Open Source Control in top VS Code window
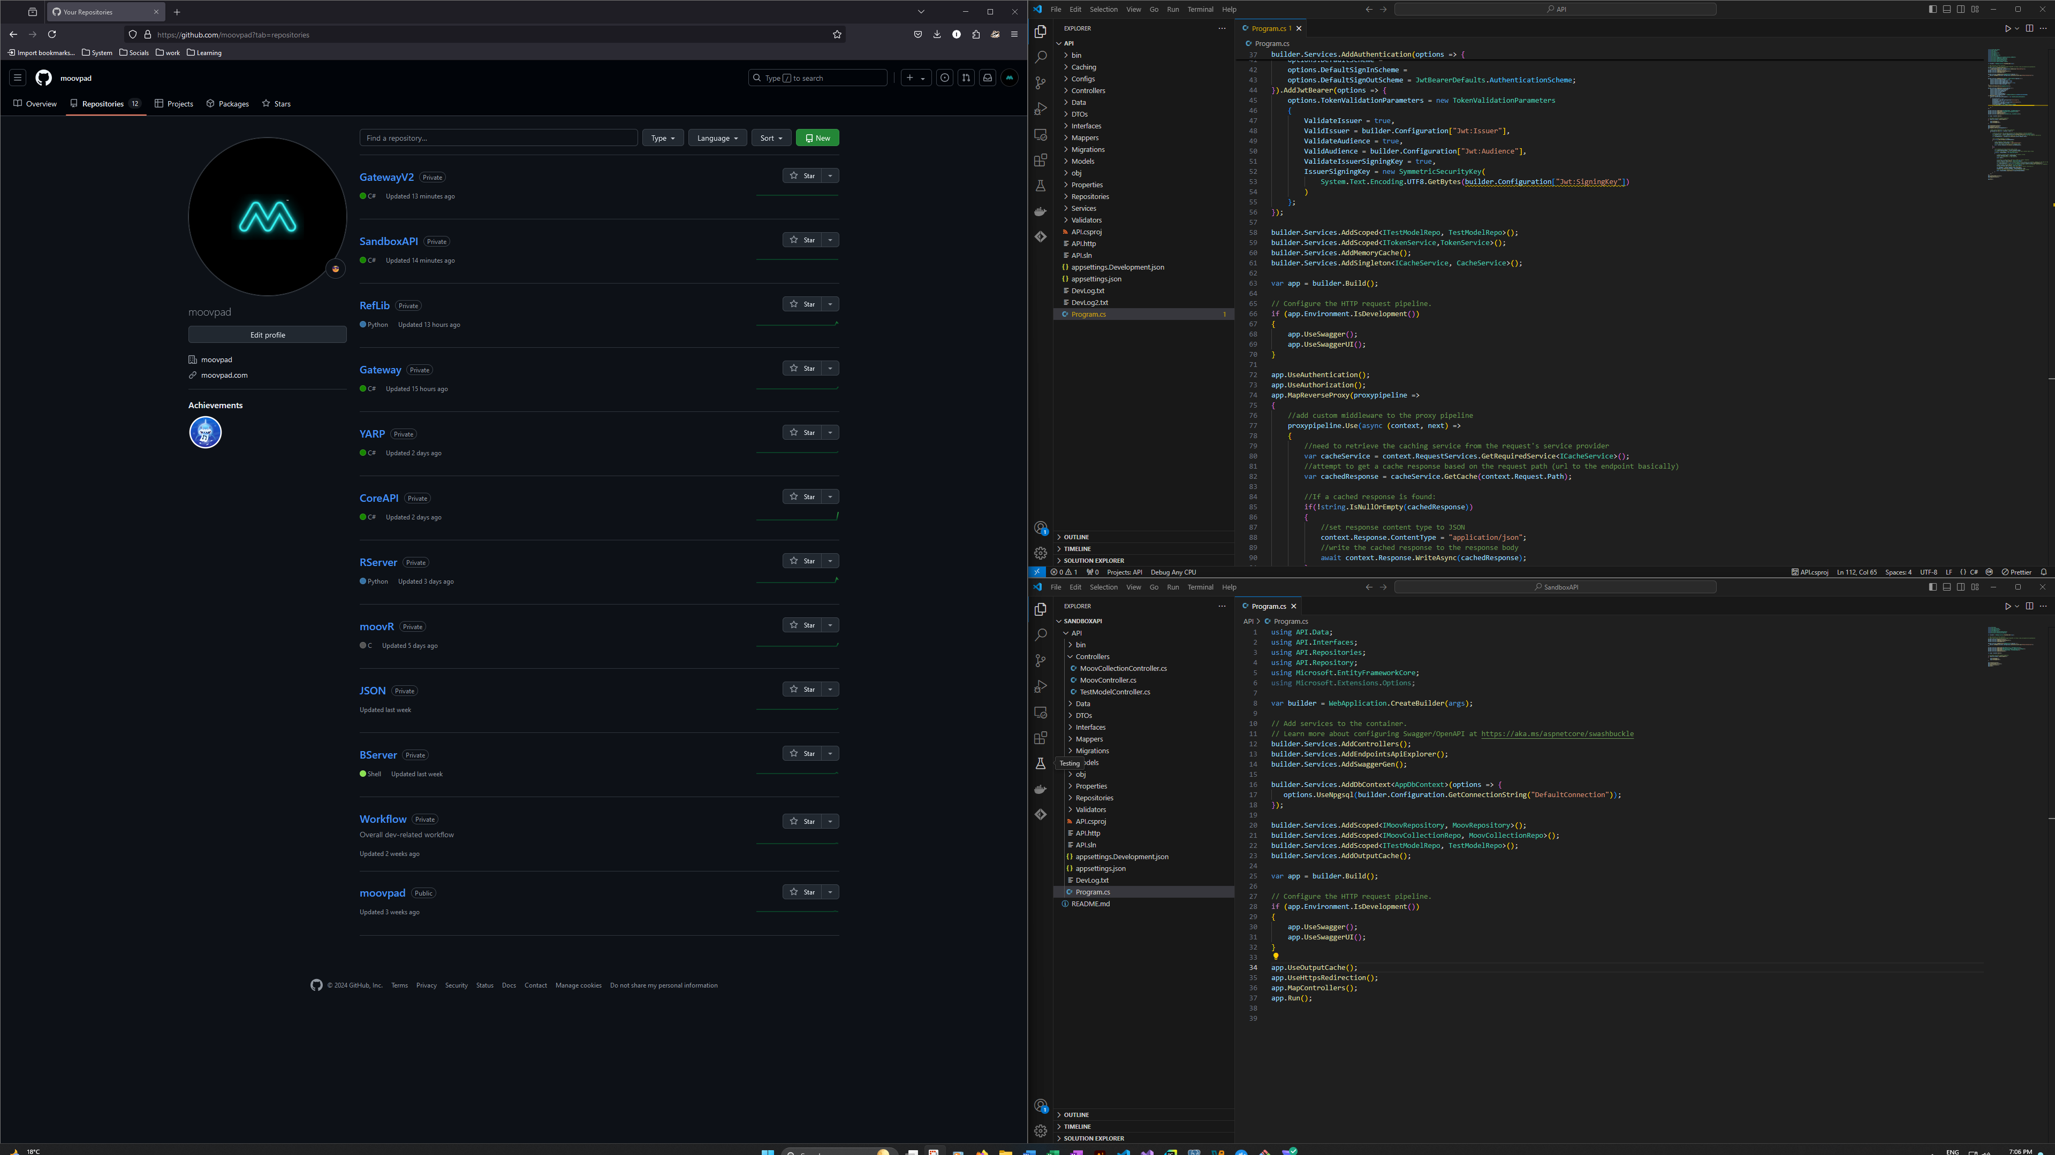The width and height of the screenshot is (2055, 1155). pos(1040,83)
